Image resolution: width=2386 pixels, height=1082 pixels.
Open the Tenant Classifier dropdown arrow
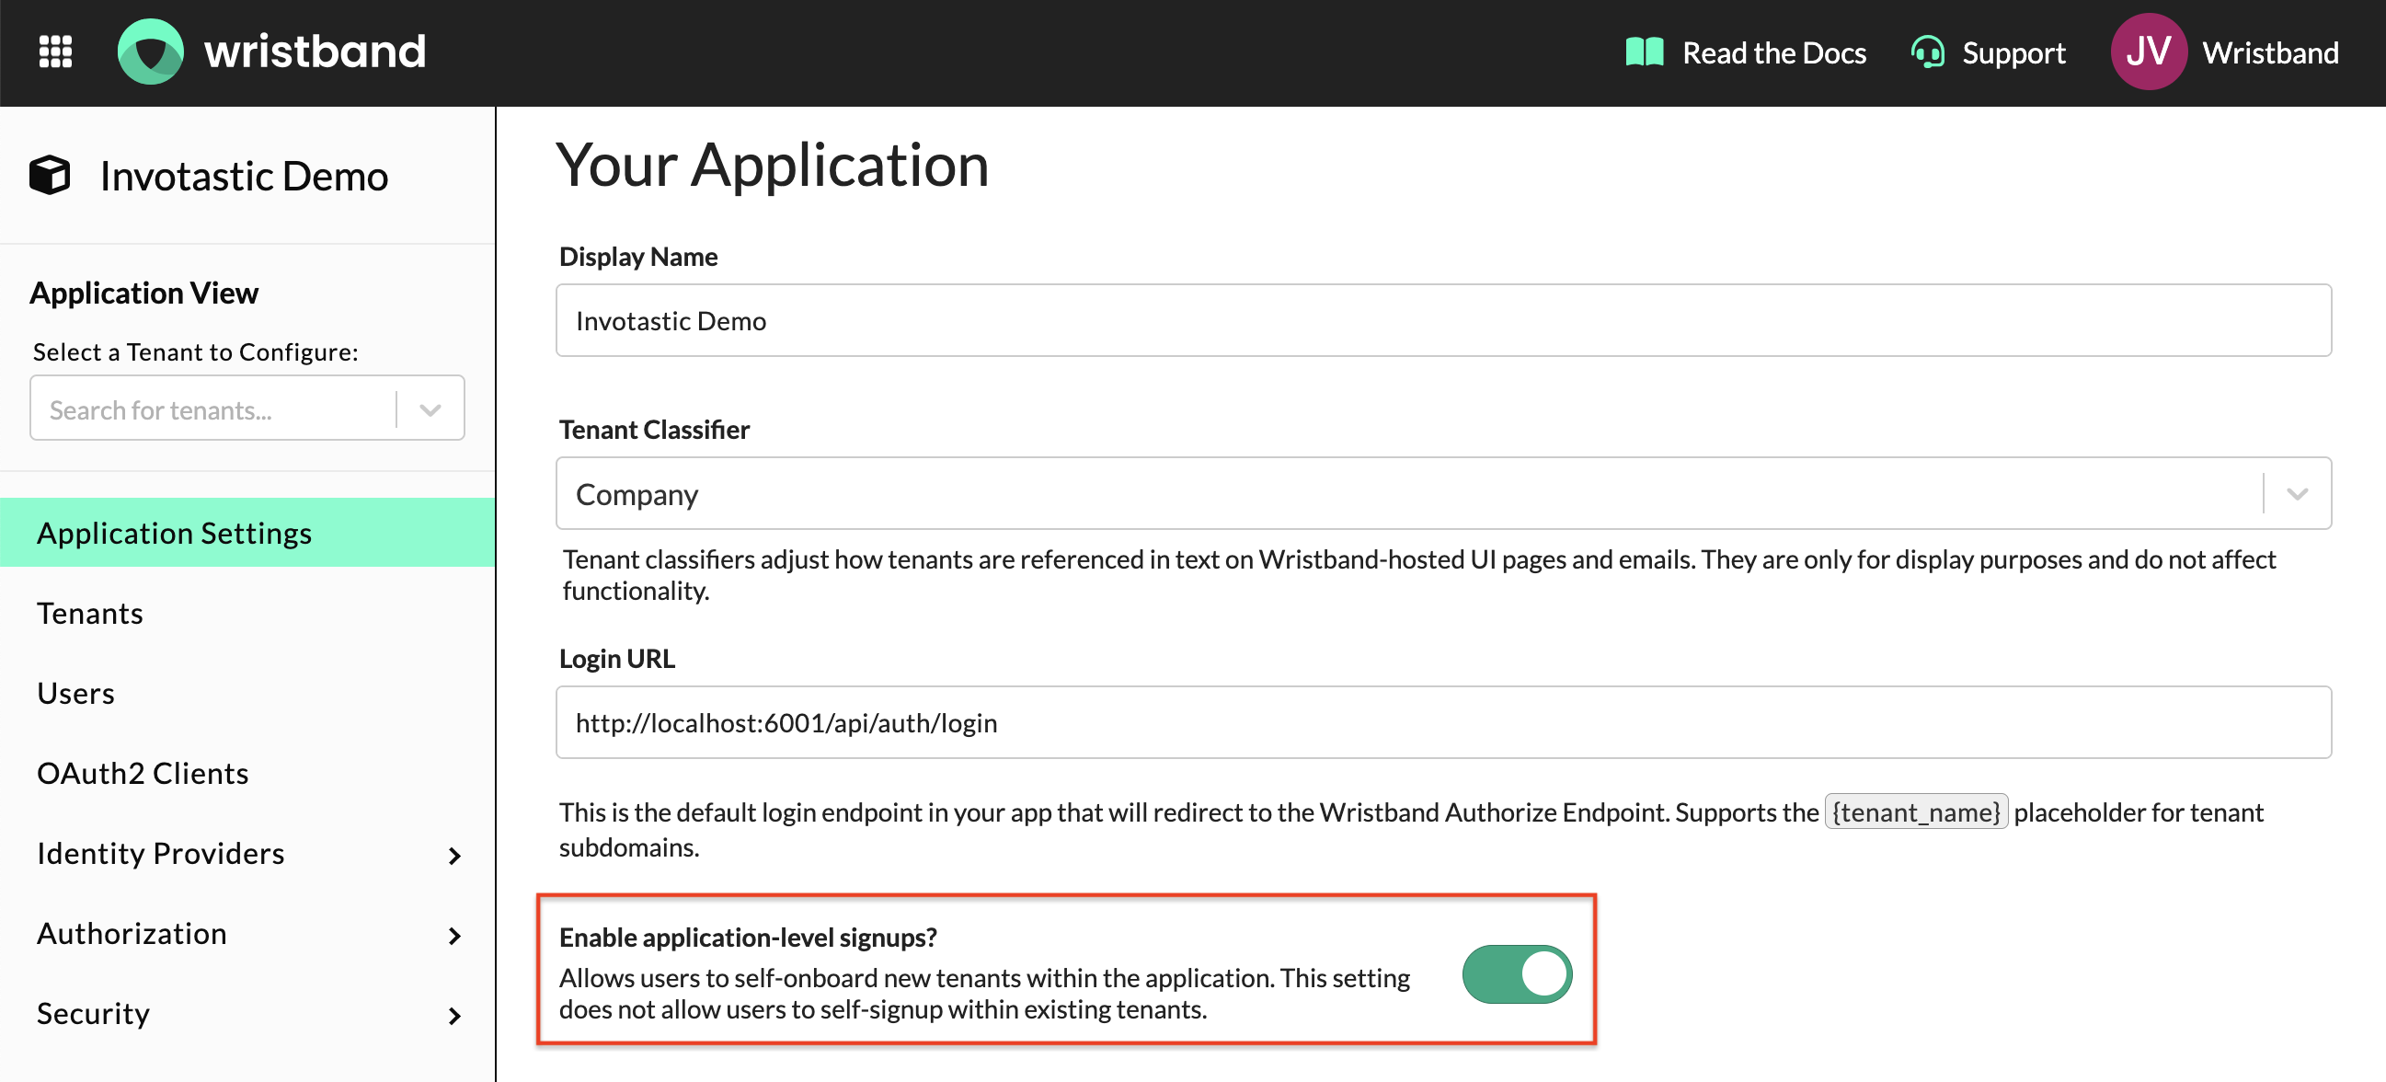[x=2296, y=494]
